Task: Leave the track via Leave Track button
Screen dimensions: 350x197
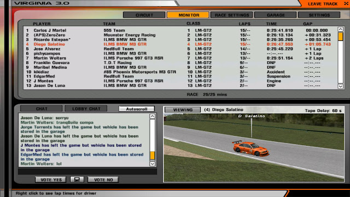Action: point(323,4)
